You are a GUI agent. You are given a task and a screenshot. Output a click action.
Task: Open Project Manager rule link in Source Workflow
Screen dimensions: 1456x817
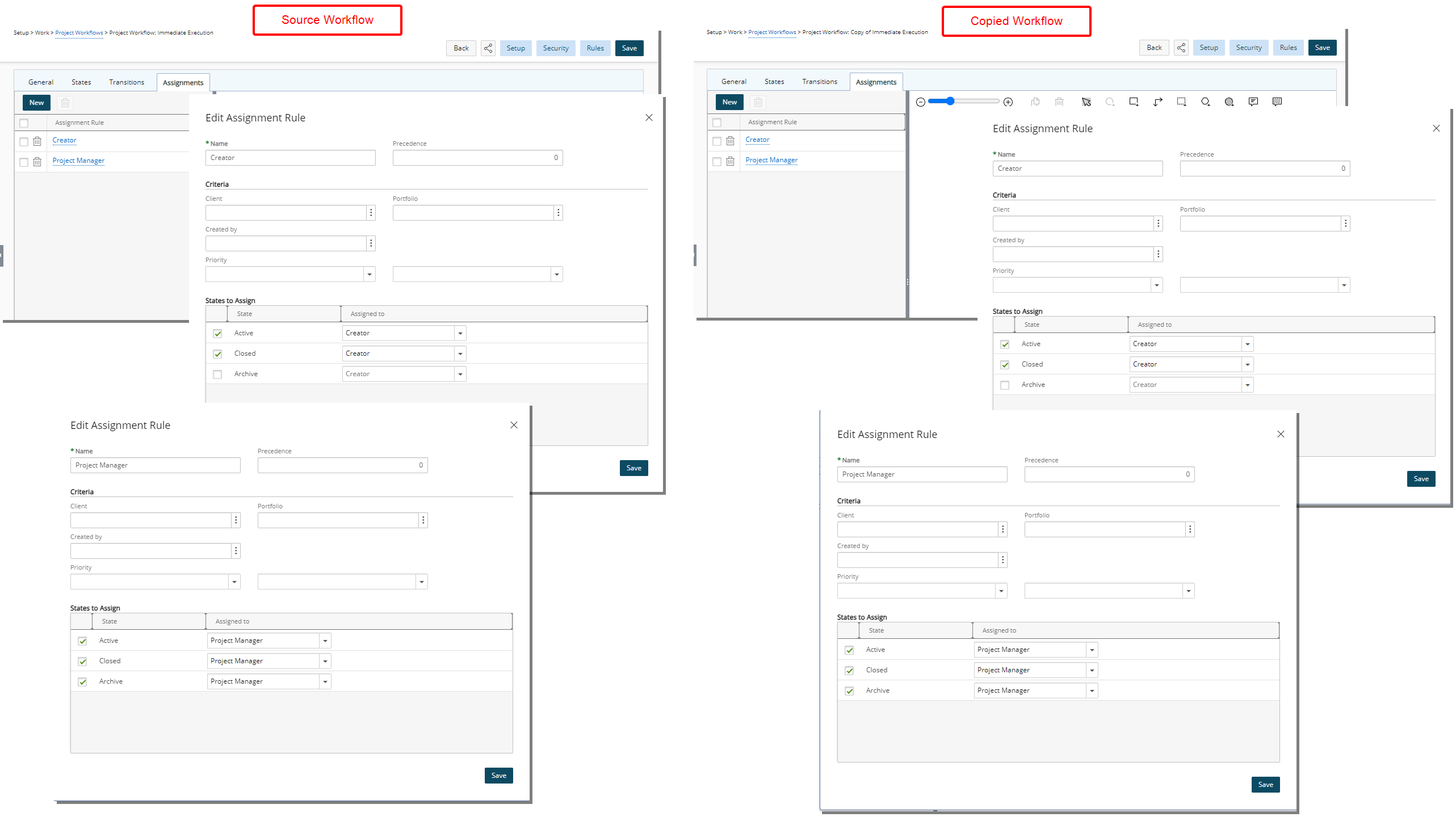pos(78,161)
